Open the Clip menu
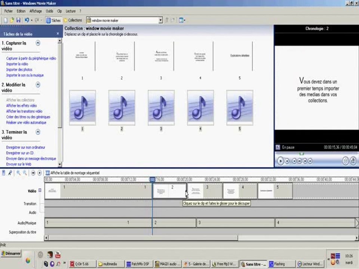 pyautogui.click(x=59, y=11)
